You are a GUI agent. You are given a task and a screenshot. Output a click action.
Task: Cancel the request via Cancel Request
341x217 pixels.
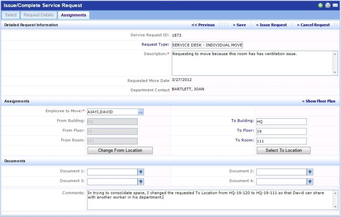pos(313,25)
